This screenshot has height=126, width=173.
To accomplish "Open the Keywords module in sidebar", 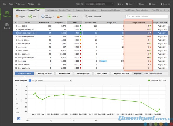I will click(x=7, y=14).
